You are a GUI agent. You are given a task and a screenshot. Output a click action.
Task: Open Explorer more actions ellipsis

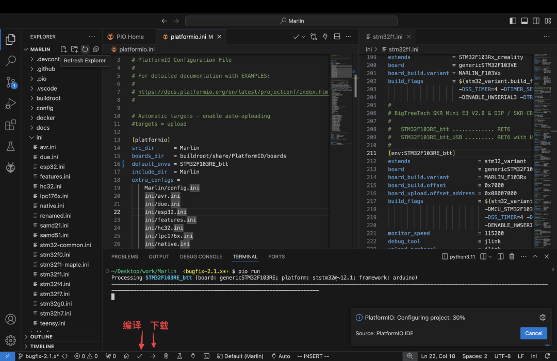pyautogui.click(x=92, y=37)
